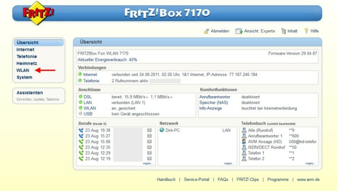Image resolution: width=337 pixels, height=191 pixels.
Task: Add 12:35 call to phonebook icon
Action: coord(150,147)
